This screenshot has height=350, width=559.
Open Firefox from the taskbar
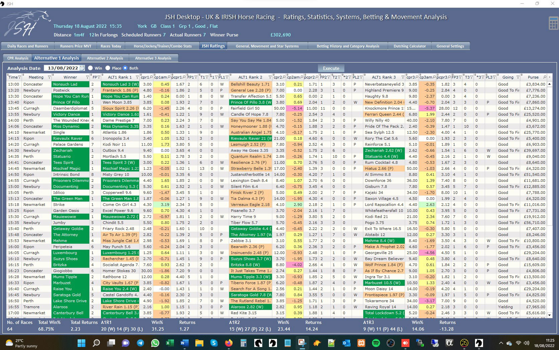pyautogui.click(x=229, y=343)
